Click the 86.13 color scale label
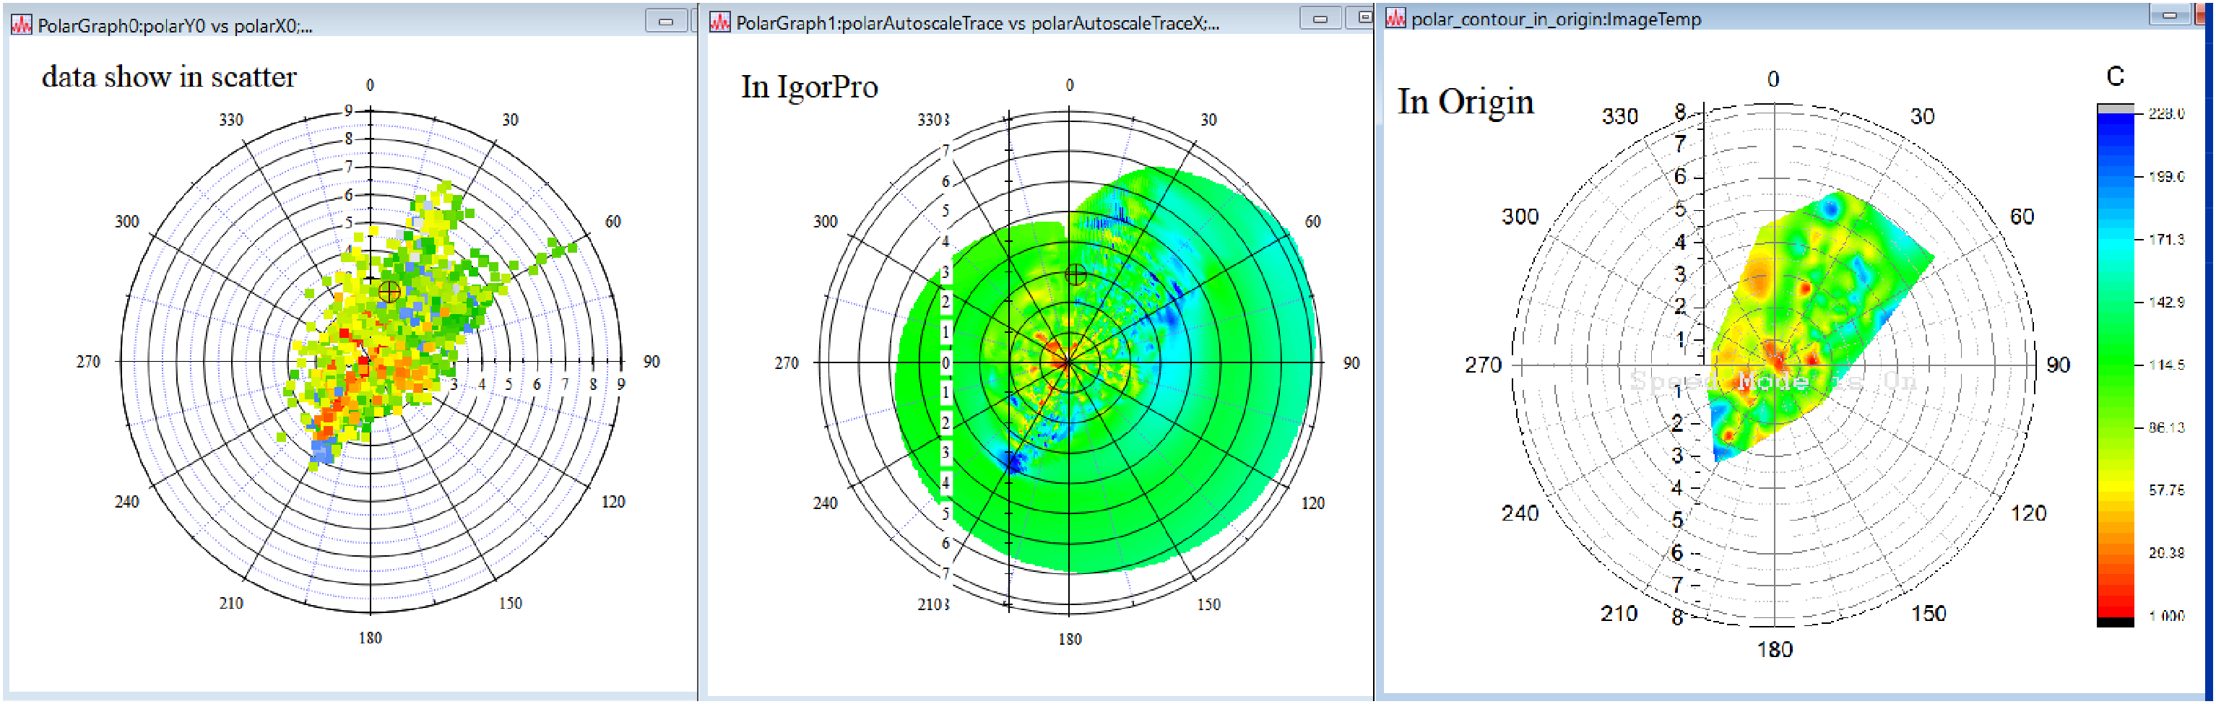The width and height of the screenshot is (2216, 704). point(2165,427)
